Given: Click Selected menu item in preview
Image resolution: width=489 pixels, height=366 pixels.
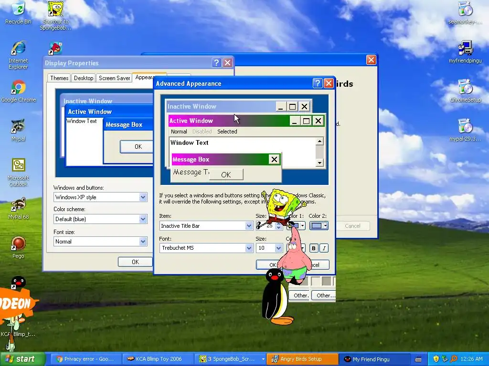Looking at the screenshot, I should tap(227, 132).
